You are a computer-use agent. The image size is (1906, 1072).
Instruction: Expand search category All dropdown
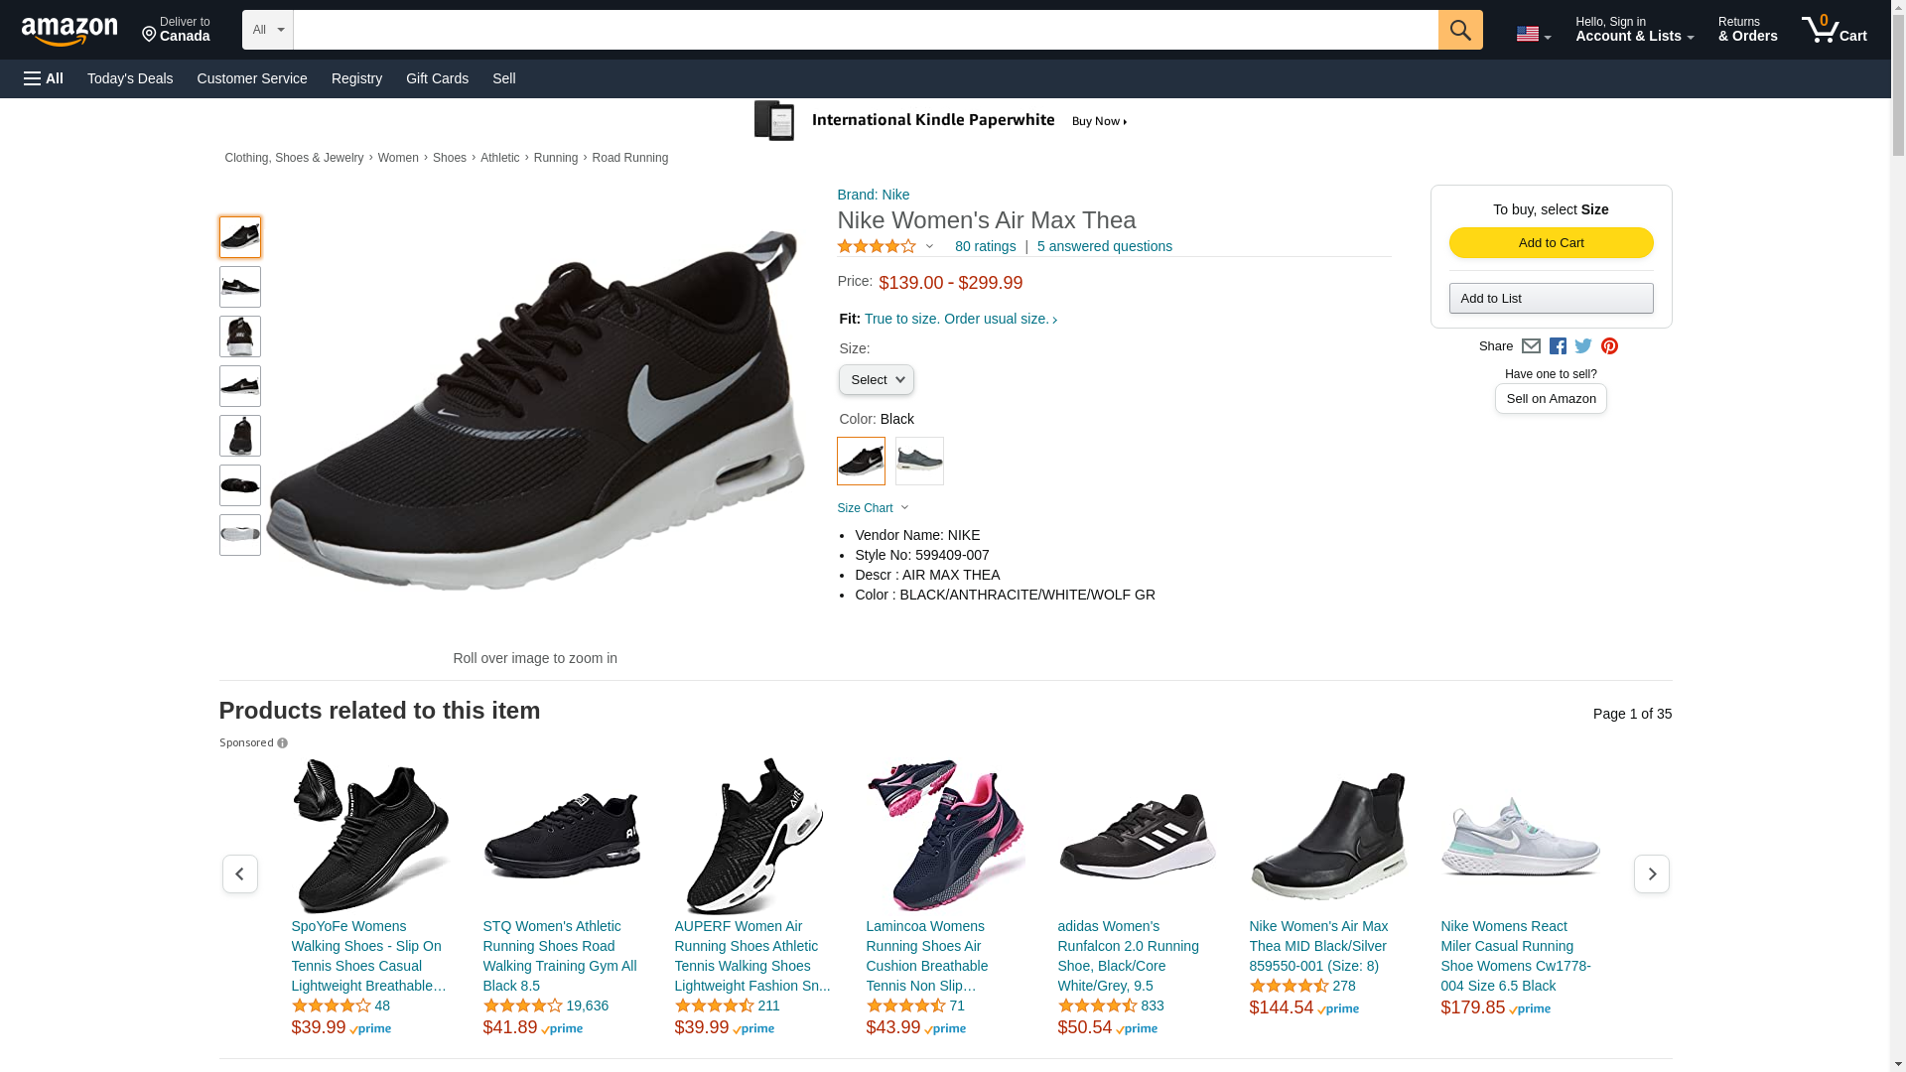(x=267, y=30)
